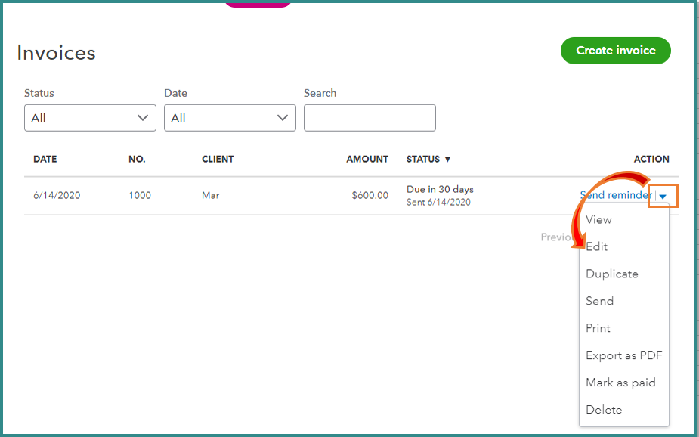699x437 pixels.
Task: Click the Send reminder link
Action: pos(615,195)
